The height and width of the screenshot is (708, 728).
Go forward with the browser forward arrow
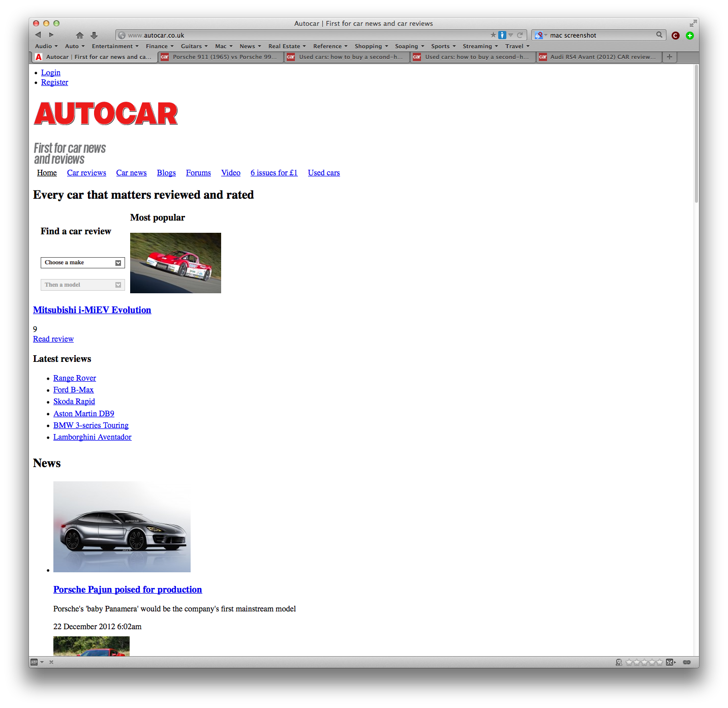point(51,35)
